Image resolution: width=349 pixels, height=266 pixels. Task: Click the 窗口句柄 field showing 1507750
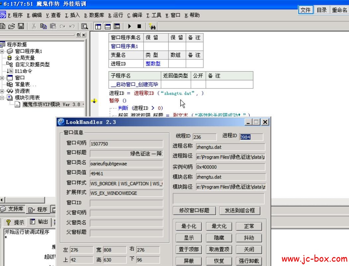tap(126, 144)
